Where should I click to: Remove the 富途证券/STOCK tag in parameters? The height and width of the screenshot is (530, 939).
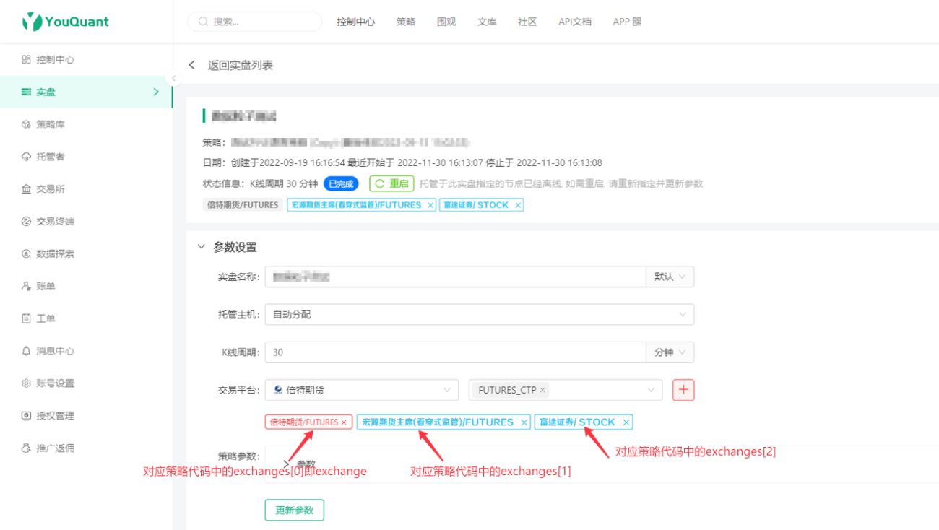click(x=626, y=422)
